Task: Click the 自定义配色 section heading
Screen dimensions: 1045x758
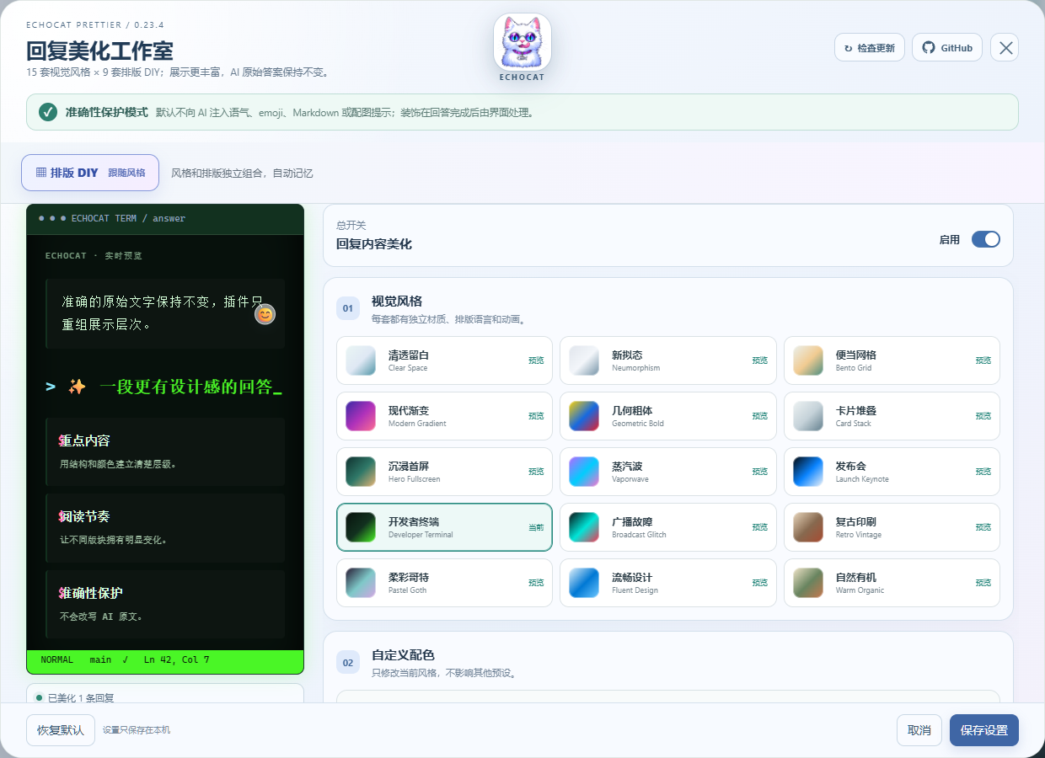Action: (x=403, y=655)
